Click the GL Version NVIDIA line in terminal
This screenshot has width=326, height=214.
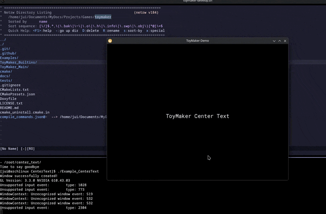pos(35,181)
